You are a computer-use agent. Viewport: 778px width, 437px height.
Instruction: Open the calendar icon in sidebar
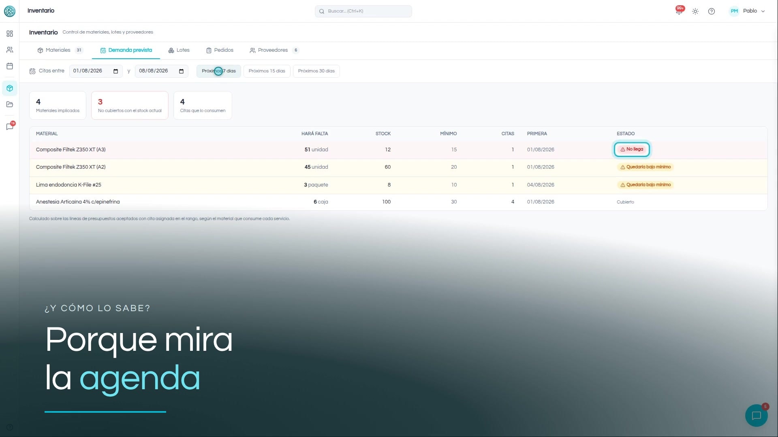10,66
